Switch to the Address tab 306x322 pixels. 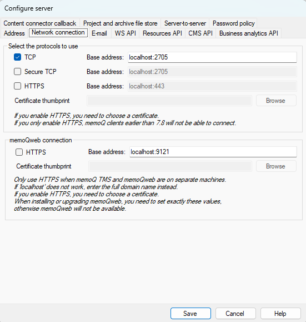(x=14, y=33)
